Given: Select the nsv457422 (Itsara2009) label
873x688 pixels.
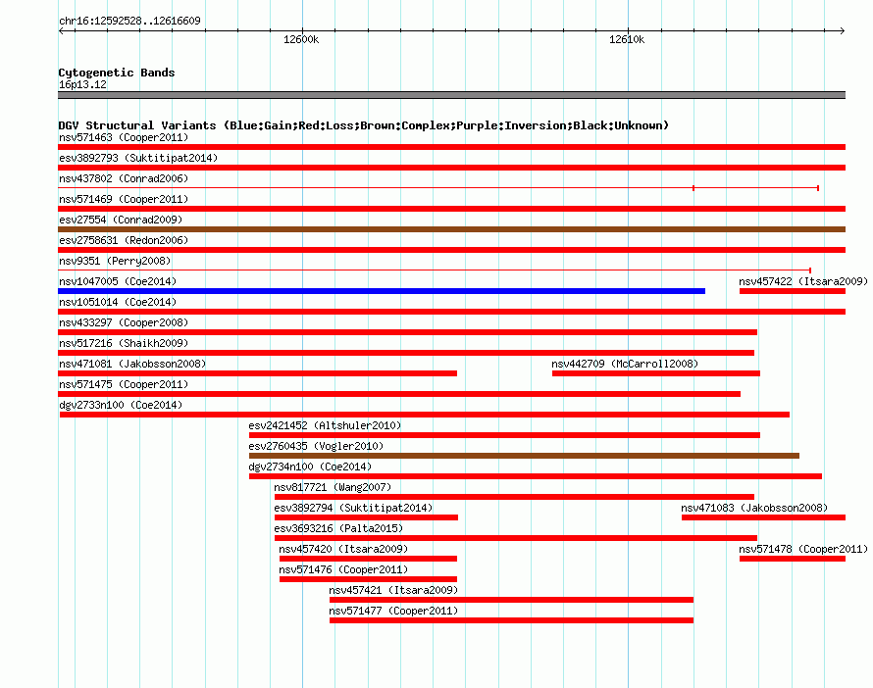Looking at the screenshot, I should pyautogui.click(x=803, y=281).
